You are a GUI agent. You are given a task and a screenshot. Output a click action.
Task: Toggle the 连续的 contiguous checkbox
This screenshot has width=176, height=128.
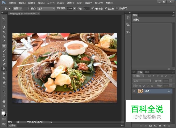pyautogui.click(x=106, y=8)
